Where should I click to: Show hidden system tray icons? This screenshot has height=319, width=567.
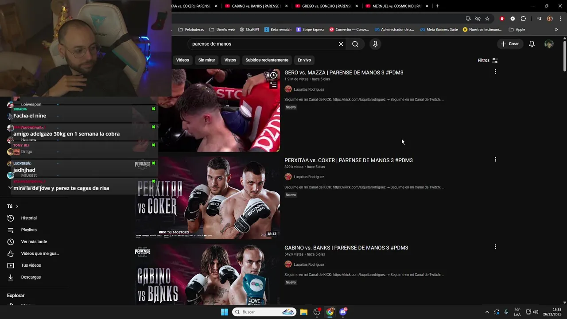click(487, 312)
